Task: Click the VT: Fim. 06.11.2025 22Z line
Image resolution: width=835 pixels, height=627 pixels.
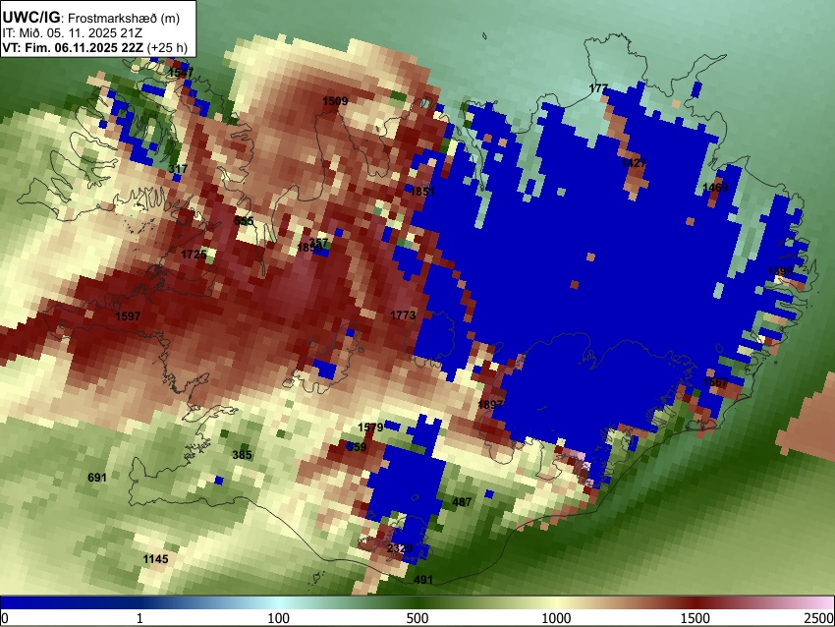Action: click(94, 47)
